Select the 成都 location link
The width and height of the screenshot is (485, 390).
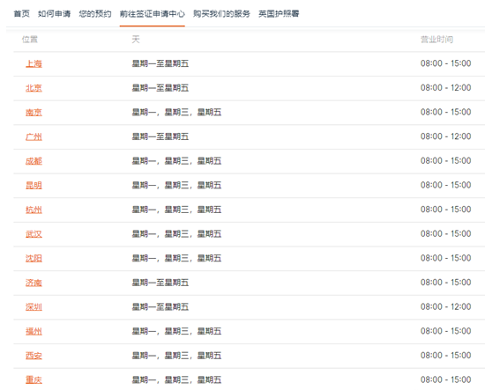coord(34,161)
